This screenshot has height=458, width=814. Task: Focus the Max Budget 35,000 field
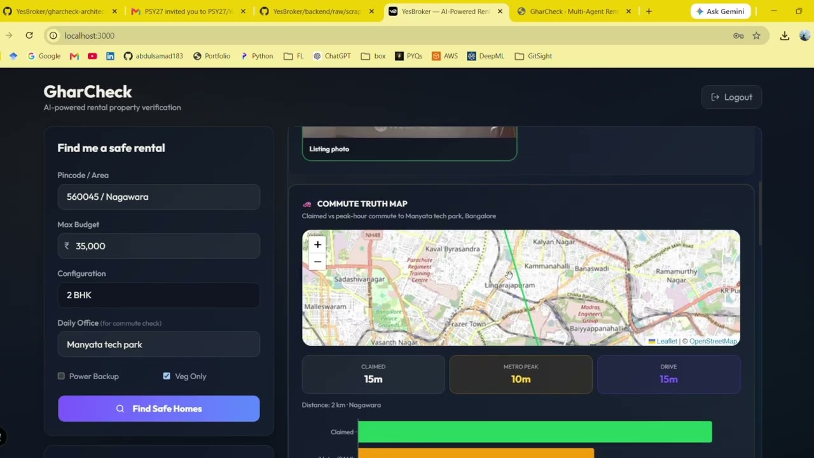coord(159,246)
